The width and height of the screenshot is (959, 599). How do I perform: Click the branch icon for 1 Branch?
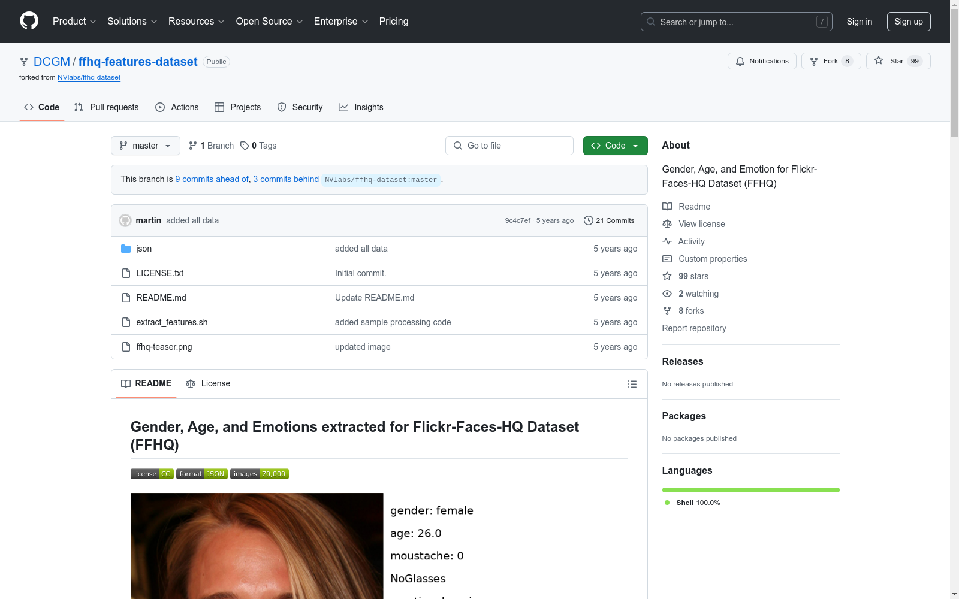click(x=193, y=146)
